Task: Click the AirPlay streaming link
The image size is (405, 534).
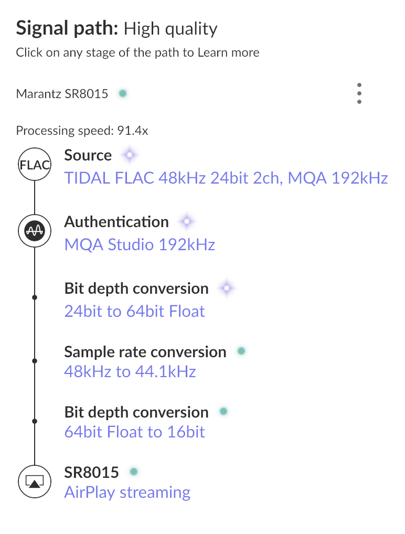Action: 127,493
